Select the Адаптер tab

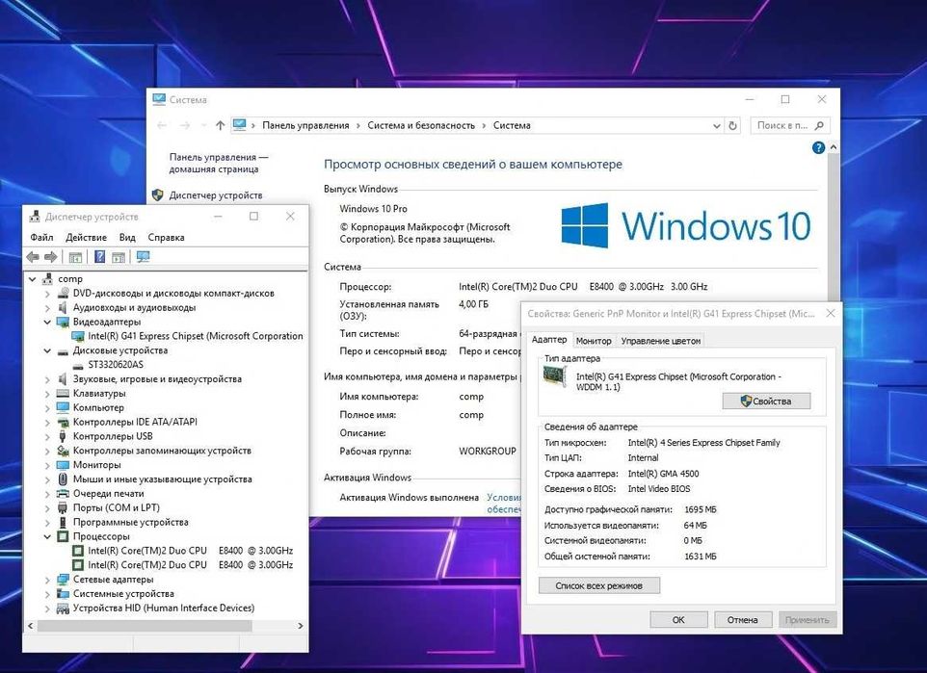[x=549, y=340]
